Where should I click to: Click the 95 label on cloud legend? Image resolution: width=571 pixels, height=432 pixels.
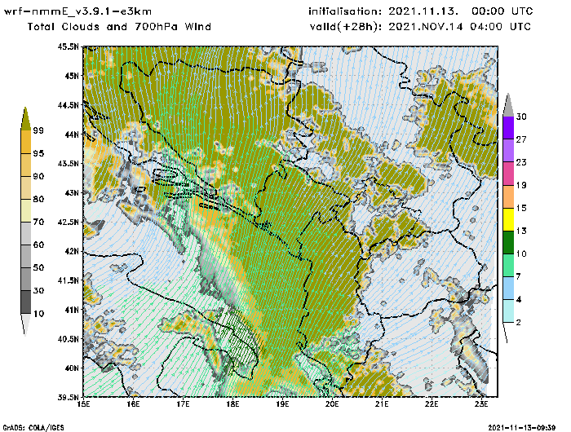pyautogui.click(x=38, y=153)
